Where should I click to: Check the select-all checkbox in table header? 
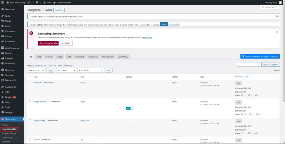tap(30, 77)
